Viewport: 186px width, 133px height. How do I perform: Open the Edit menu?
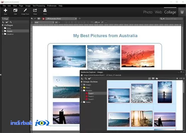pos(9,6)
